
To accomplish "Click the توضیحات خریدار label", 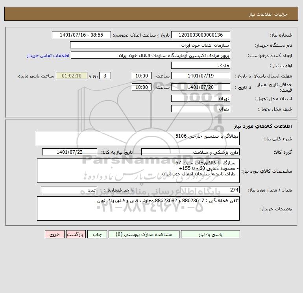I will click(x=276, y=209).
